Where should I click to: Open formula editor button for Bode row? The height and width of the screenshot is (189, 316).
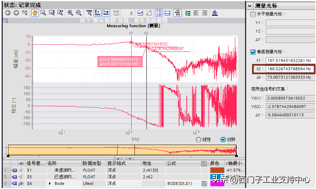[x=204, y=183]
